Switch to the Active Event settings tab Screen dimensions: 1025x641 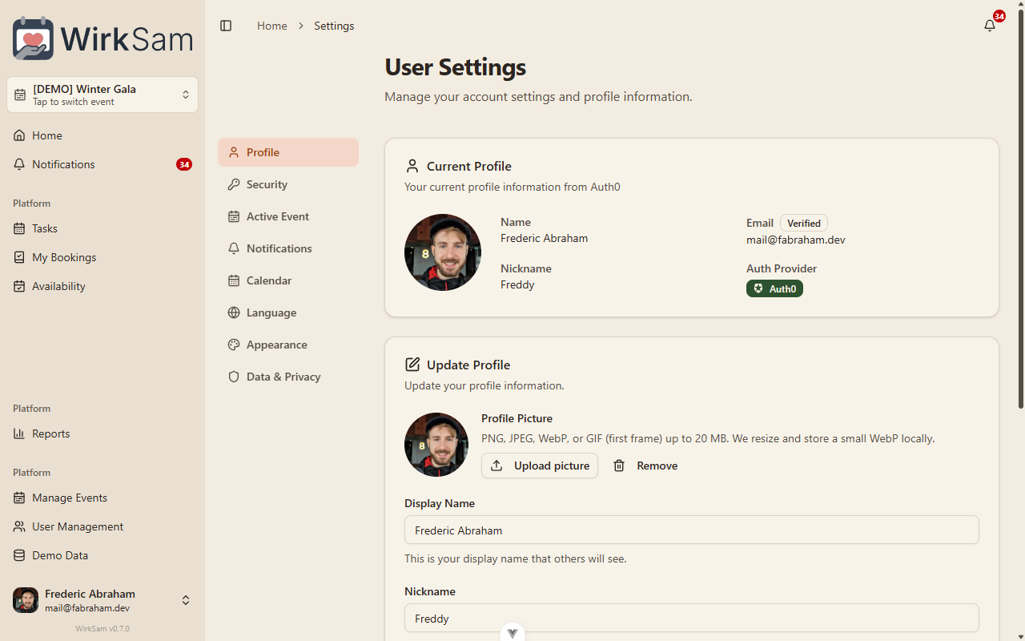pos(288,216)
